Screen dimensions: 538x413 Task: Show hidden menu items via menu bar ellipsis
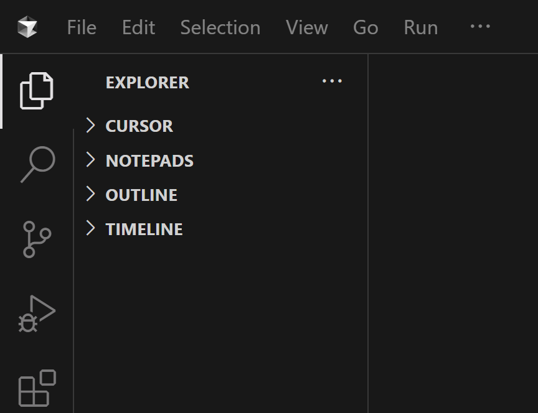(479, 27)
